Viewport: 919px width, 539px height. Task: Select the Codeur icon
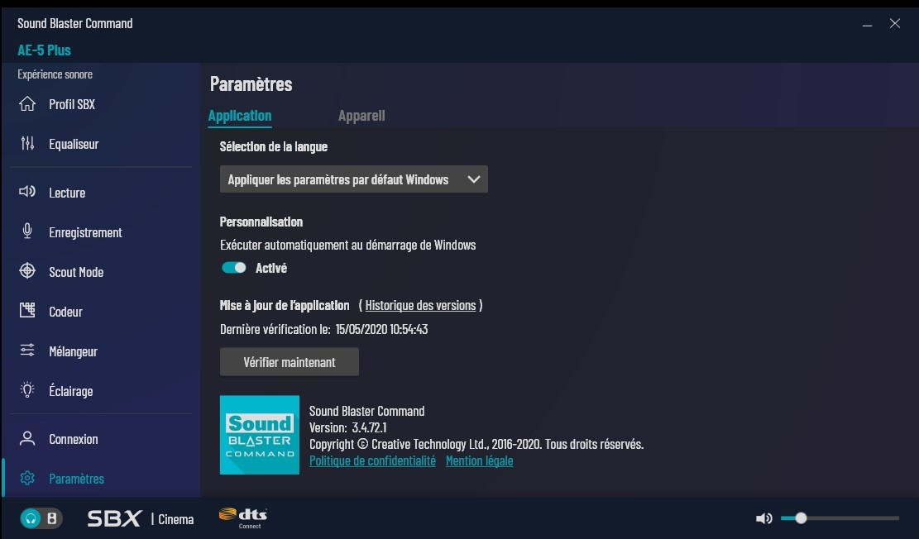click(27, 311)
